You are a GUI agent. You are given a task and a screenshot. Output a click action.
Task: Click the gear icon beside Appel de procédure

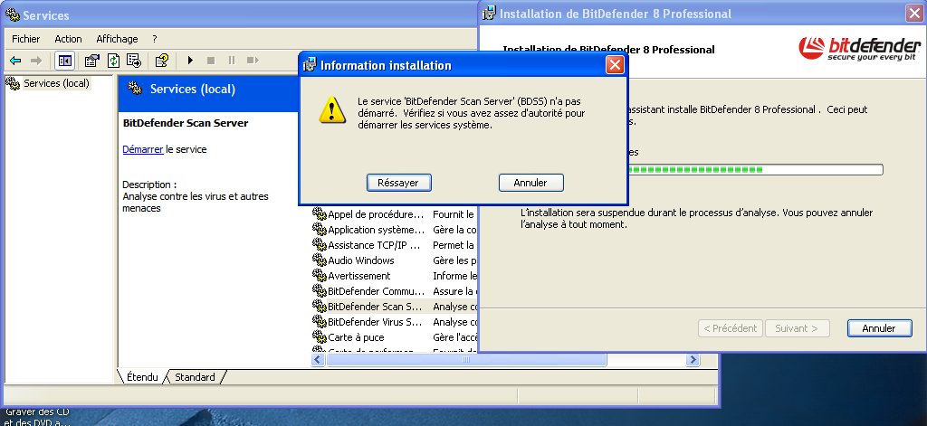pos(320,213)
